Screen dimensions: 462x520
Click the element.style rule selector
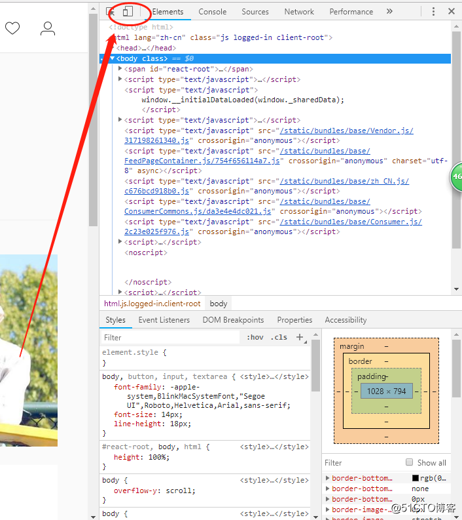pos(130,352)
